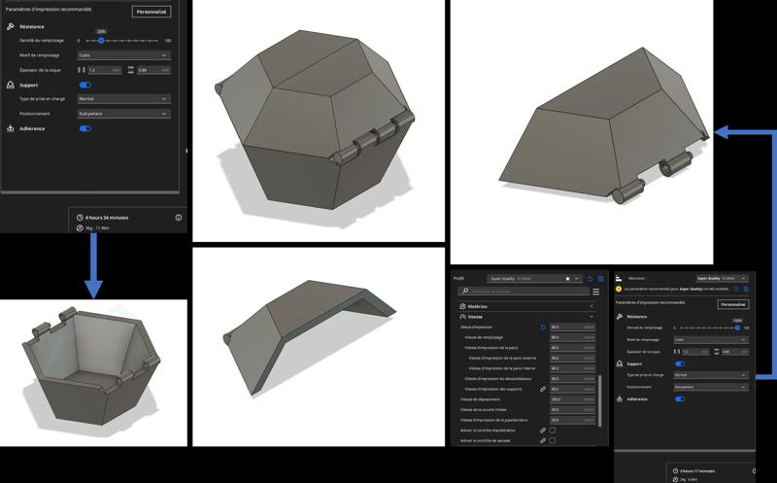Open the infill pattern dropdown showing Cubic

pyautogui.click(x=124, y=55)
